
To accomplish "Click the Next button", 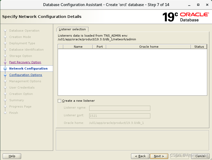I will [x=159, y=156].
